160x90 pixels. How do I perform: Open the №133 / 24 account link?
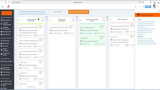pyautogui.click(x=26, y=68)
